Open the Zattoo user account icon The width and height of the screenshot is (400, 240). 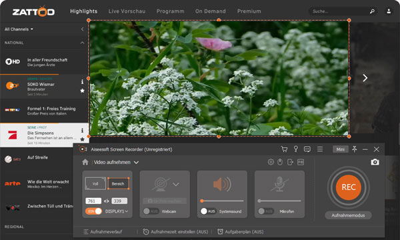389,11
